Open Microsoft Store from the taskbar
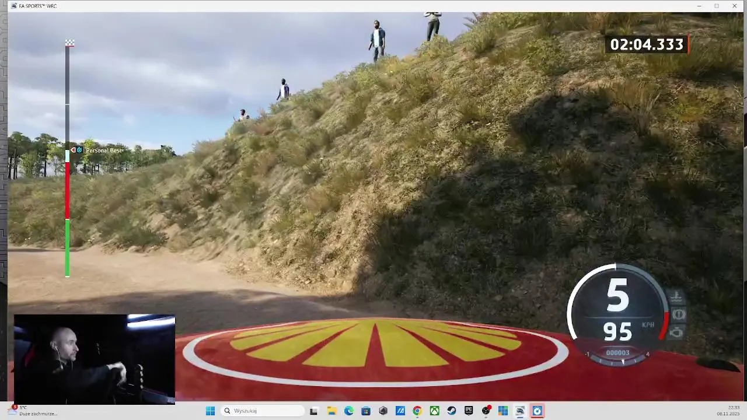Screen dimensions: 747x420 pyautogui.click(x=366, y=411)
